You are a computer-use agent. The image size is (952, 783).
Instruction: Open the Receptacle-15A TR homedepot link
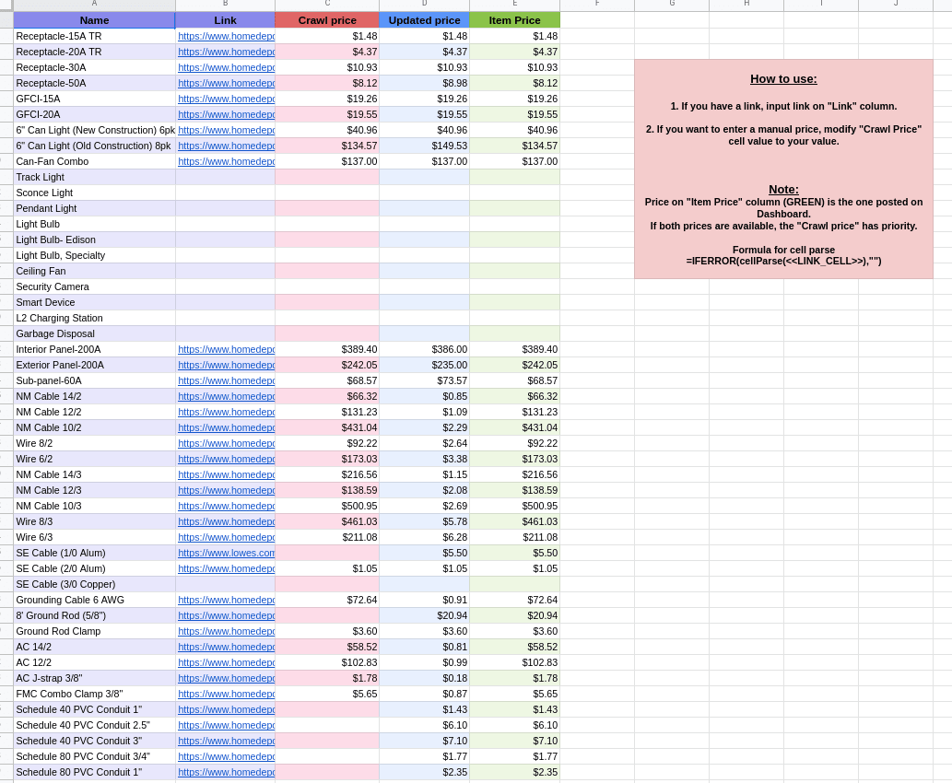[x=226, y=37]
